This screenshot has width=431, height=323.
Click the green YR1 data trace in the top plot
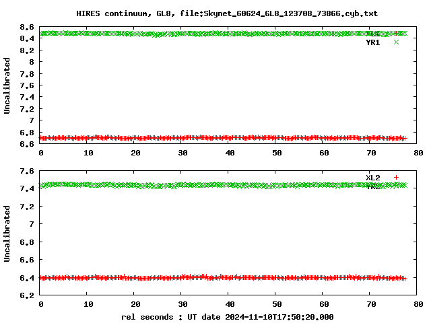[x=223, y=34]
